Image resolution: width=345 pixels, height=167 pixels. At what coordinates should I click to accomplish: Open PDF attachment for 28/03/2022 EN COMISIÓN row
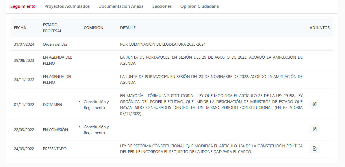(x=314, y=129)
